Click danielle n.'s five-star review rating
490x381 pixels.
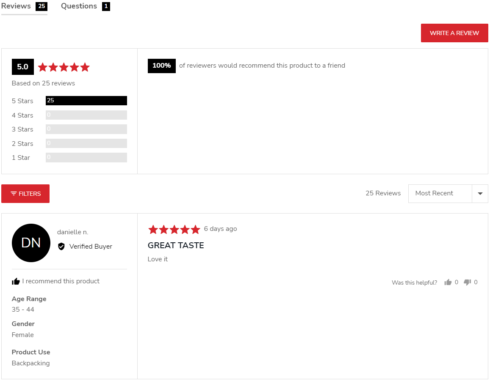[x=174, y=229]
